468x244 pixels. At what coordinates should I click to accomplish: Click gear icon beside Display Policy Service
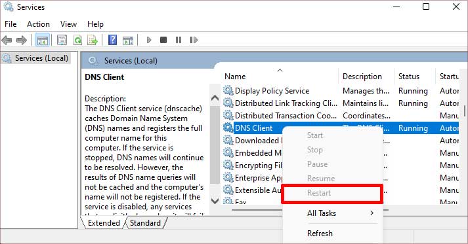point(228,90)
